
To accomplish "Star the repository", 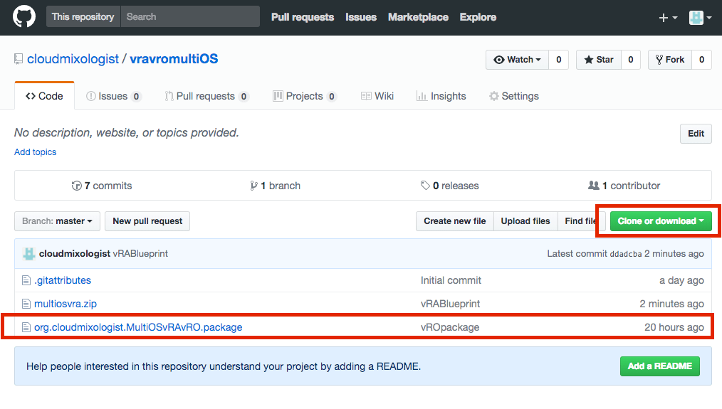I will point(599,60).
